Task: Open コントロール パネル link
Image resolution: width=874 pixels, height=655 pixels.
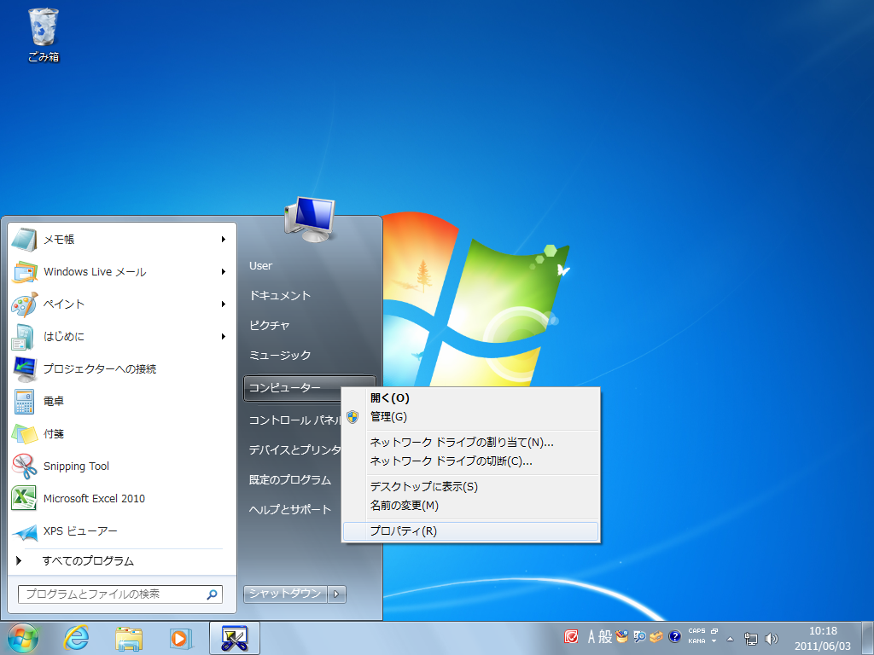Action: click(x=294, y=420)
